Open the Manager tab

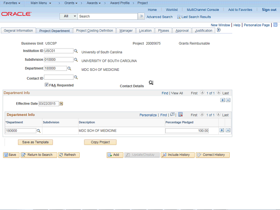(126, 31)
